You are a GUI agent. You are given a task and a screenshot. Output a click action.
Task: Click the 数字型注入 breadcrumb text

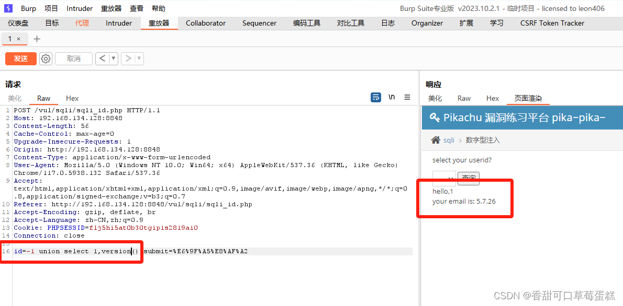click(483, 140)
